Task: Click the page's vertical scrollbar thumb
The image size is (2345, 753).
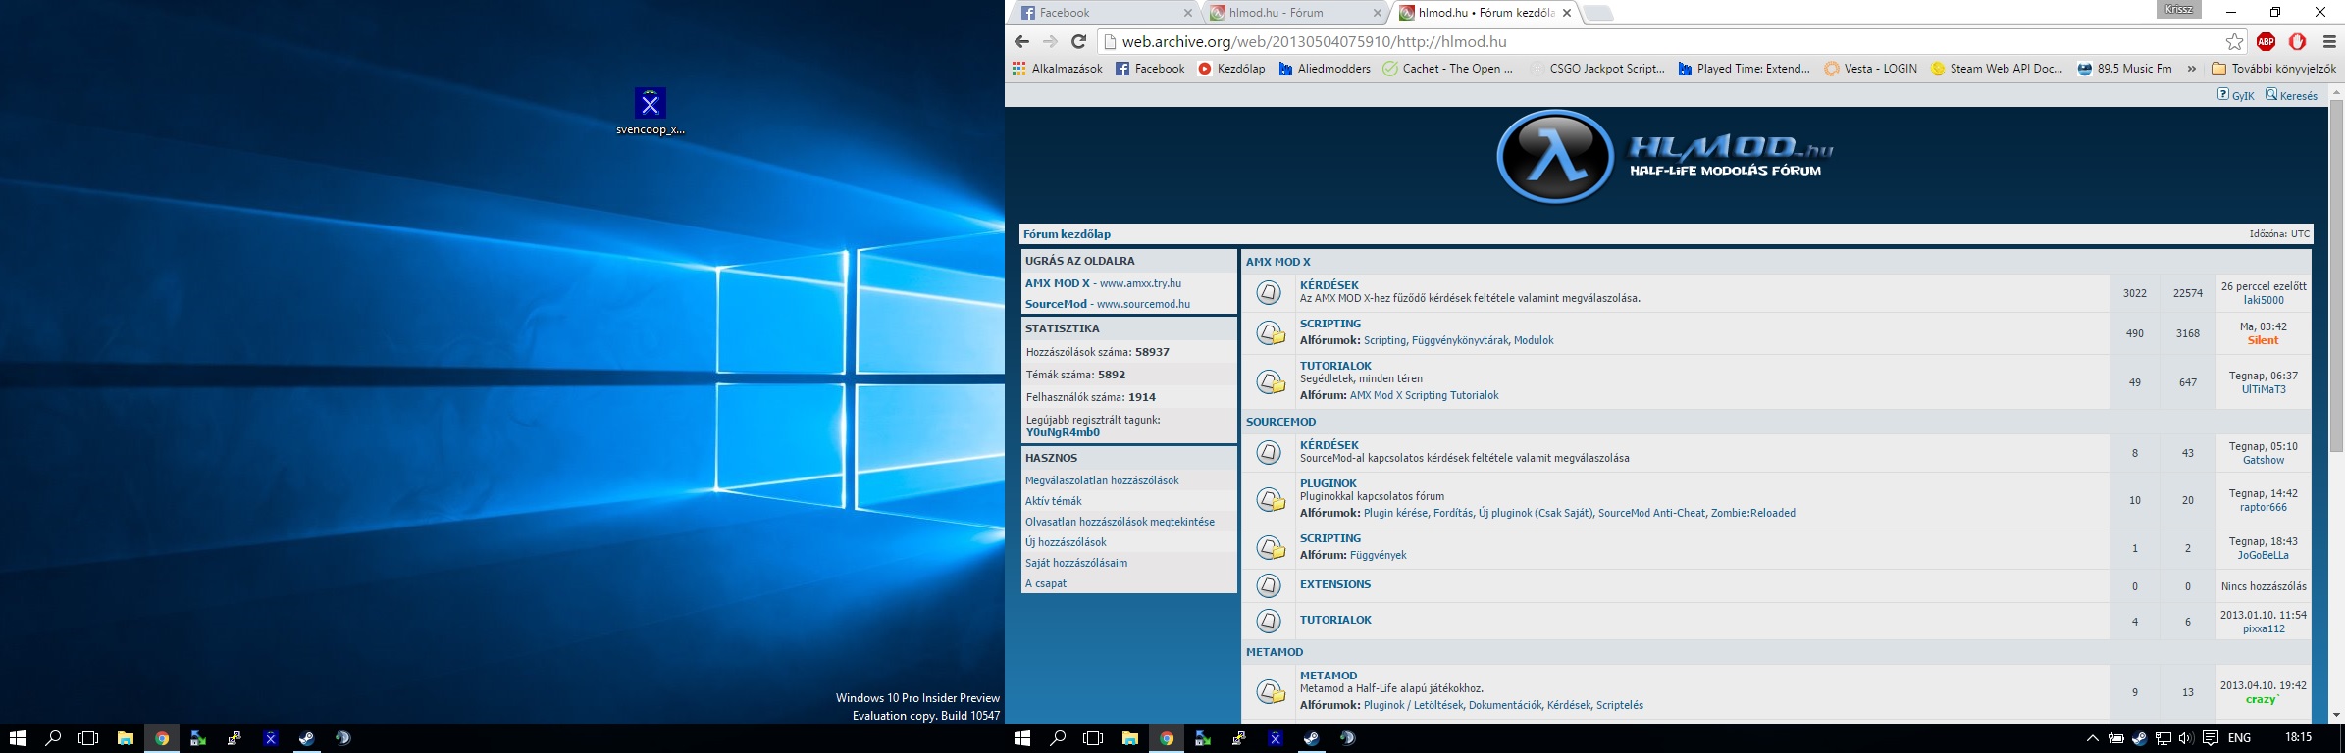Action: click(x=2336, y=275)
